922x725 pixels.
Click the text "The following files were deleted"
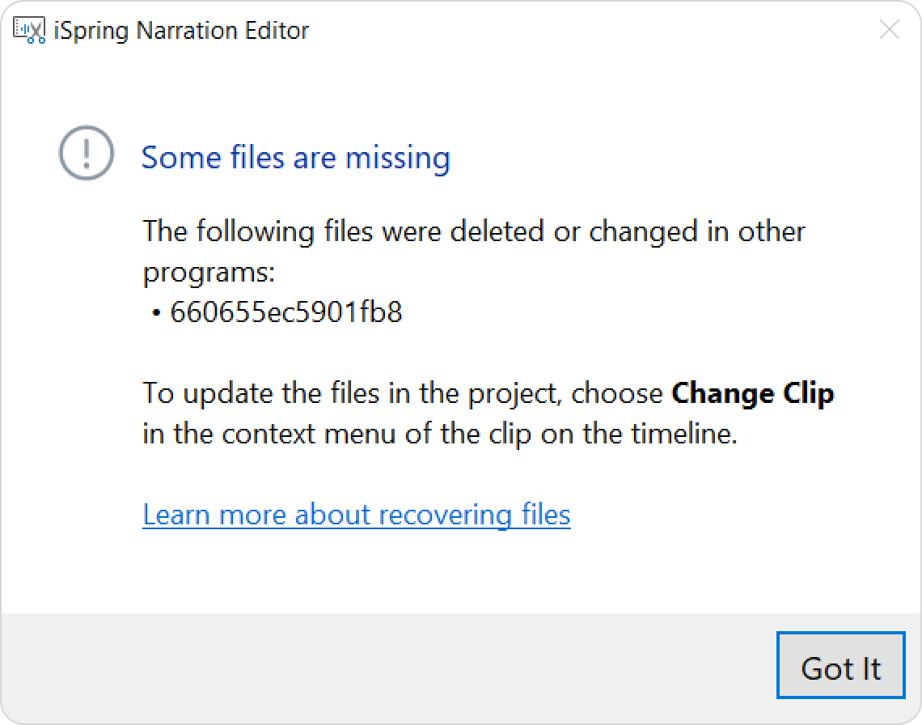pyautogui.click(x=344, y=231)
